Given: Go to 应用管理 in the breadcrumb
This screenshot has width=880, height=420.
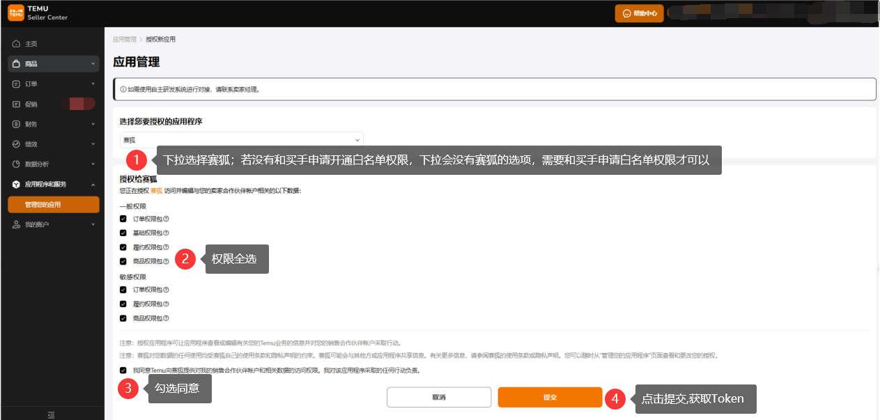Looking at the screenshot, I should (x=125, y=40).
